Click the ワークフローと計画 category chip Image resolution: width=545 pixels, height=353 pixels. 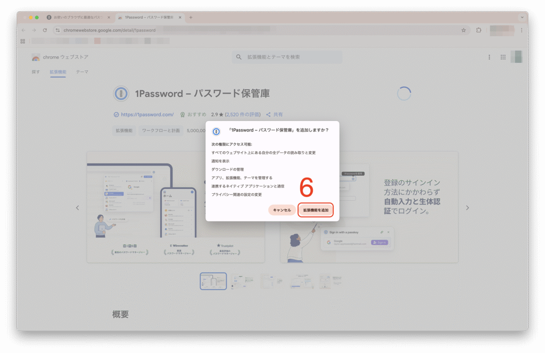[161, 130]
